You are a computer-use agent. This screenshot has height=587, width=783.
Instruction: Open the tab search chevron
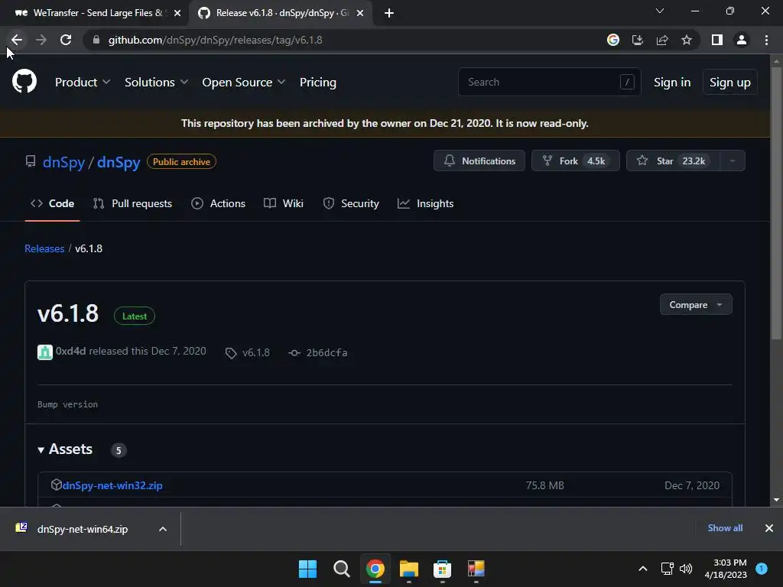660,11
